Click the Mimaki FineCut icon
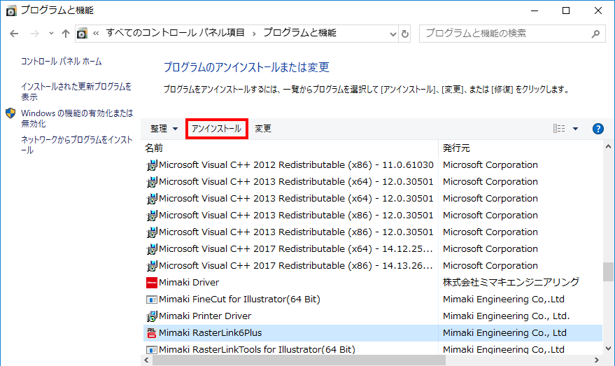The image size is (615, 366). click(x=151, y=300)
